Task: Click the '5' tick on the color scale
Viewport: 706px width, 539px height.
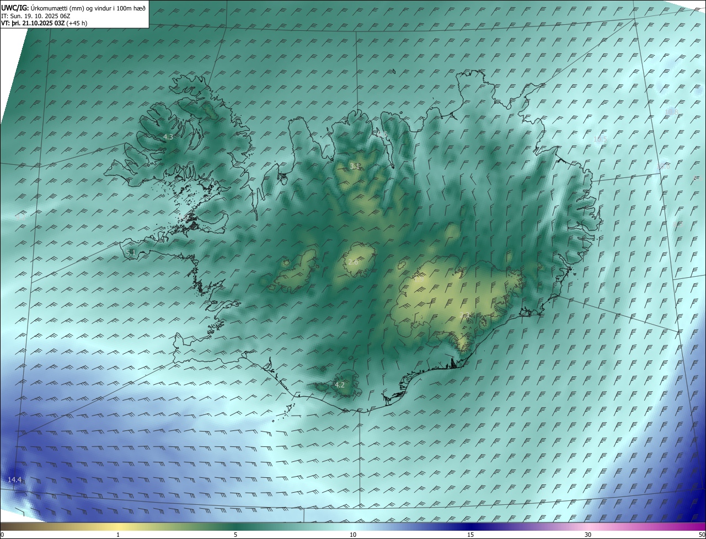Action: [x=236, y=535]
